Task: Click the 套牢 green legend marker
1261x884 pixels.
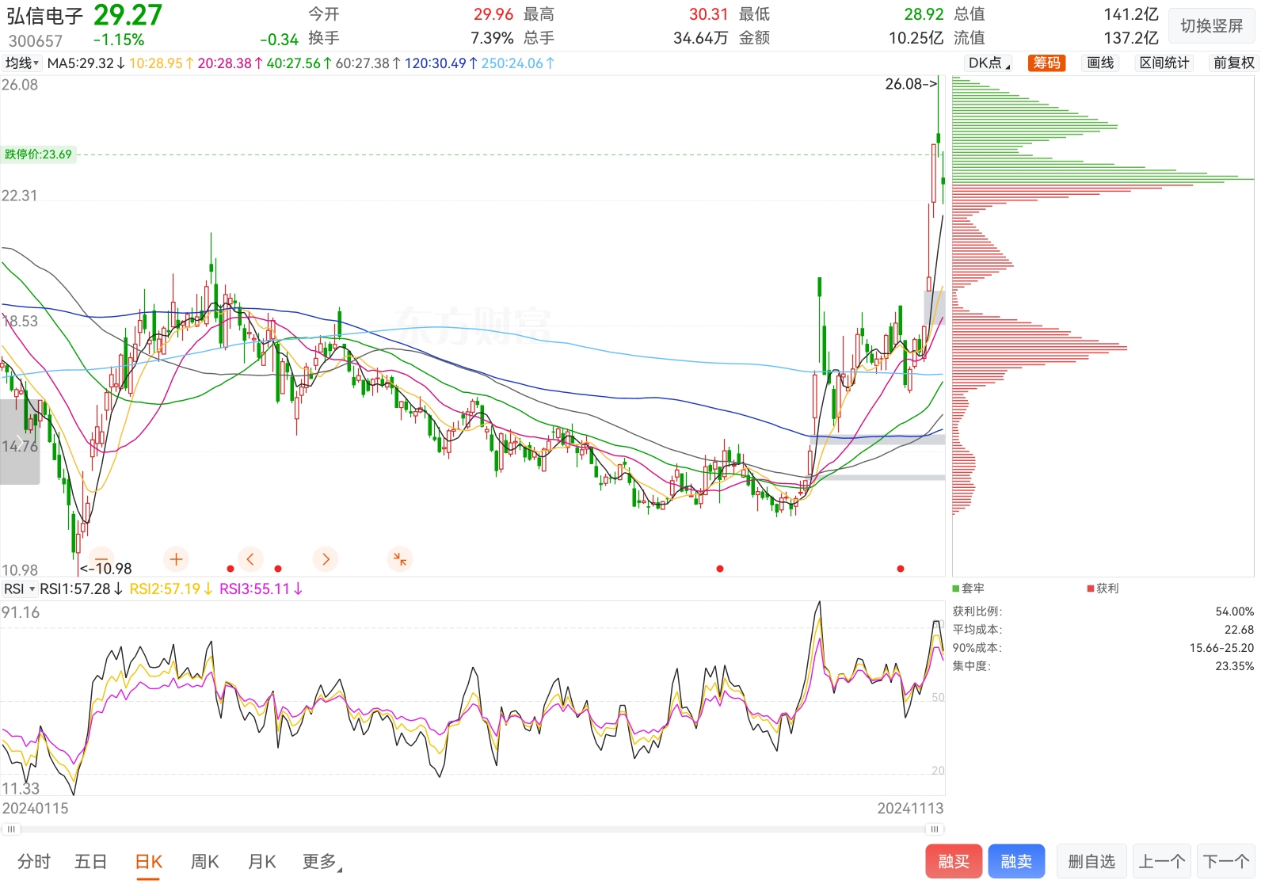Action: [956, 588]
